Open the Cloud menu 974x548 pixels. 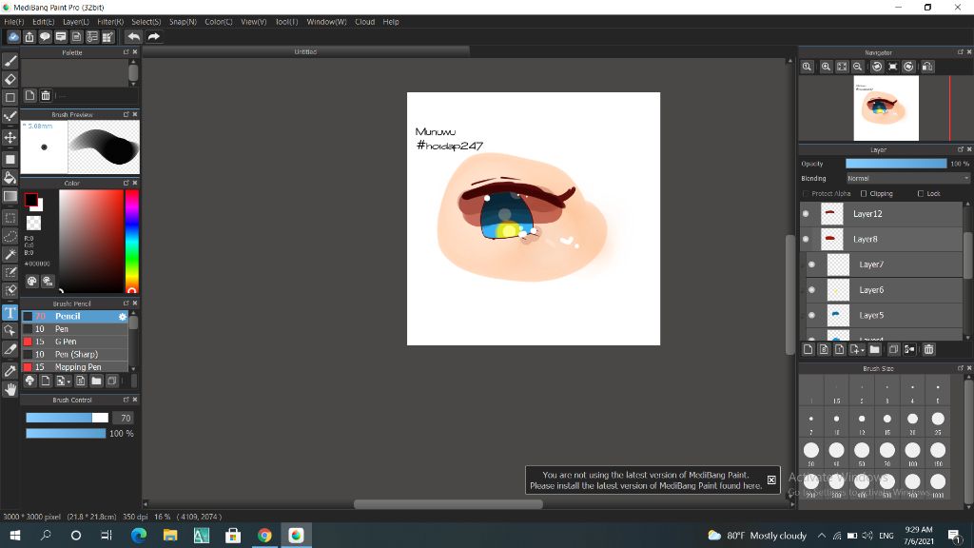point(364,22)
